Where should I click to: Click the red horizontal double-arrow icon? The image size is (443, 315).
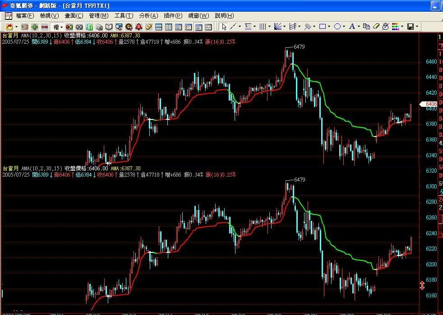coord(45,27)
